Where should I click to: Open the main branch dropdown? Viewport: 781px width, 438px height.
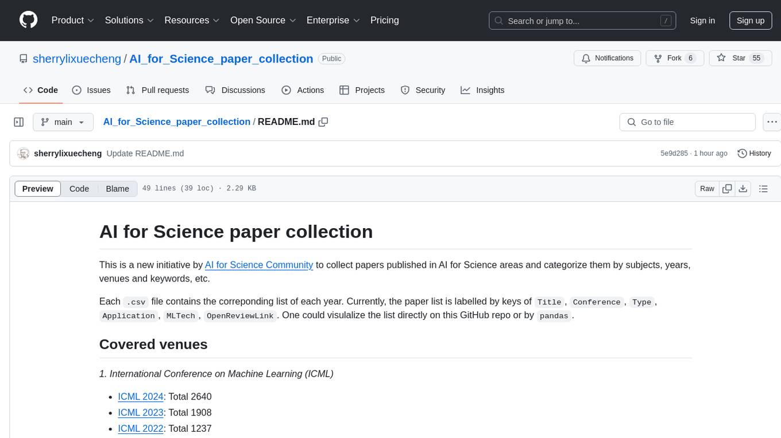(63, 122)
